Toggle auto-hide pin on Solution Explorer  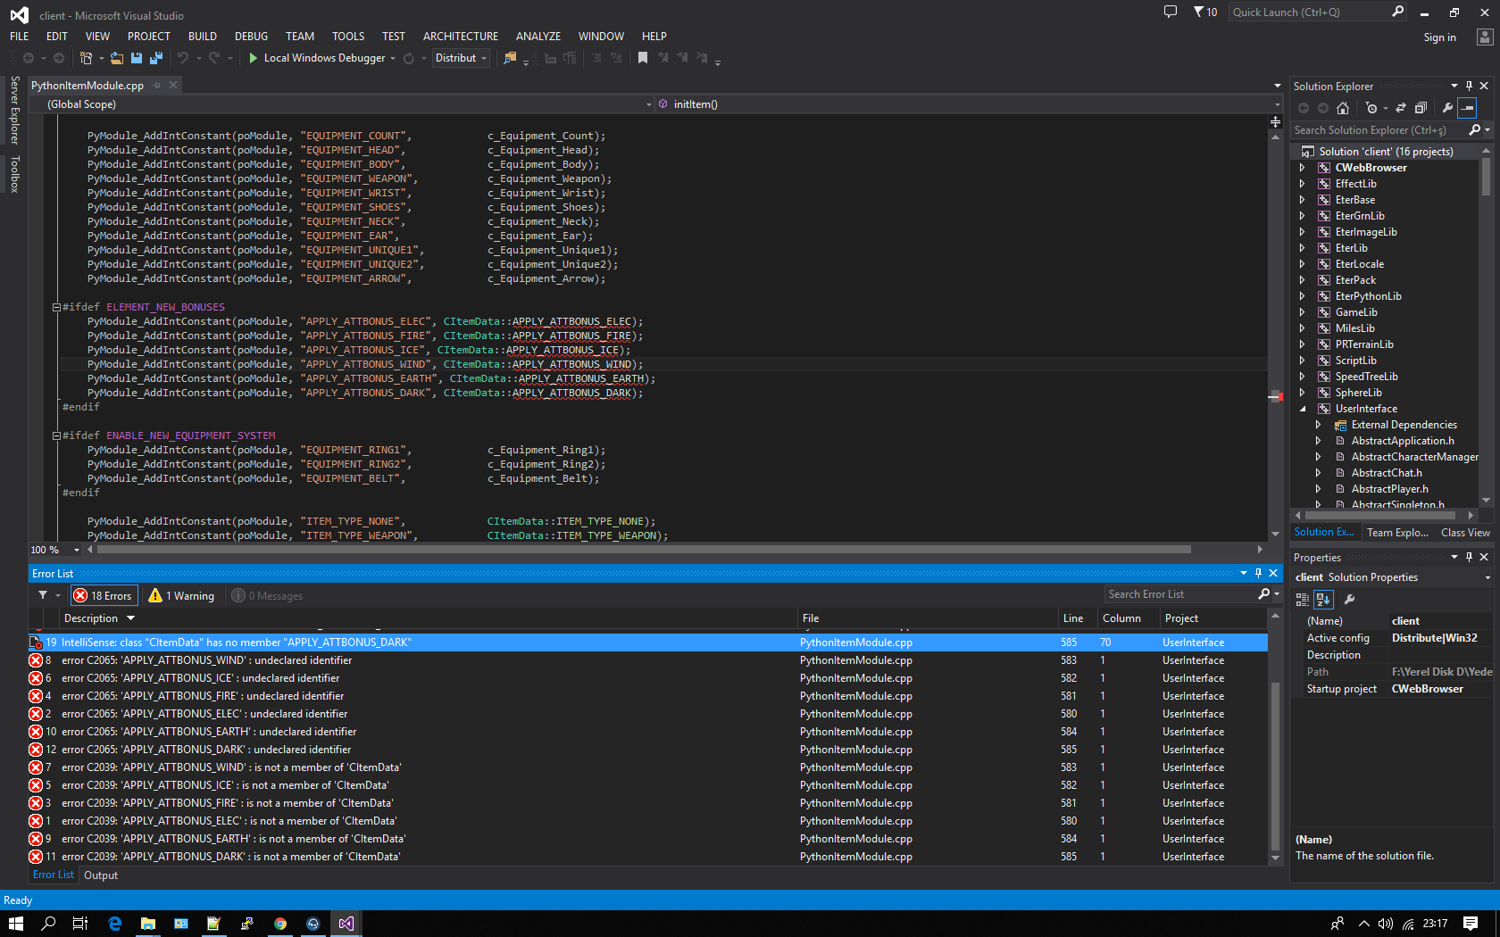point(1469,86)
